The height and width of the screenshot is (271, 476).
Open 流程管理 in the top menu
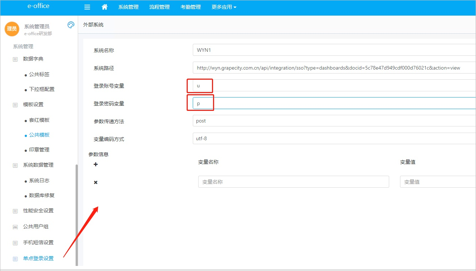[160, 7]
